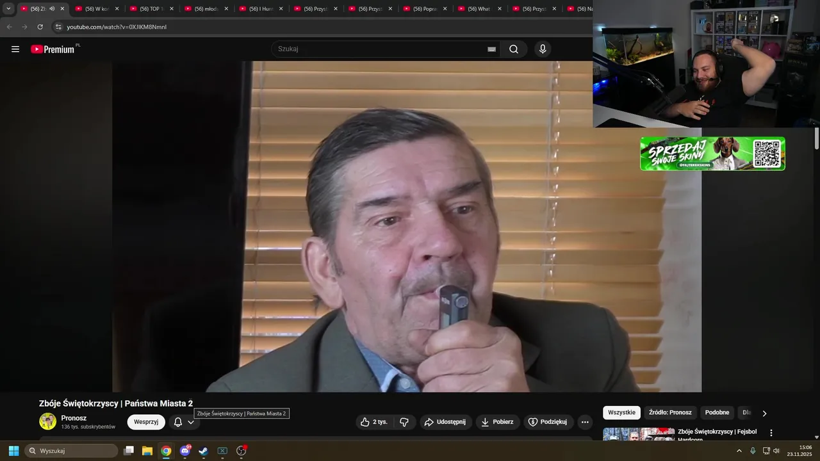Click the microphone tray icon
The height and width of the screenshot is (461, 820).
pos(753,451)
